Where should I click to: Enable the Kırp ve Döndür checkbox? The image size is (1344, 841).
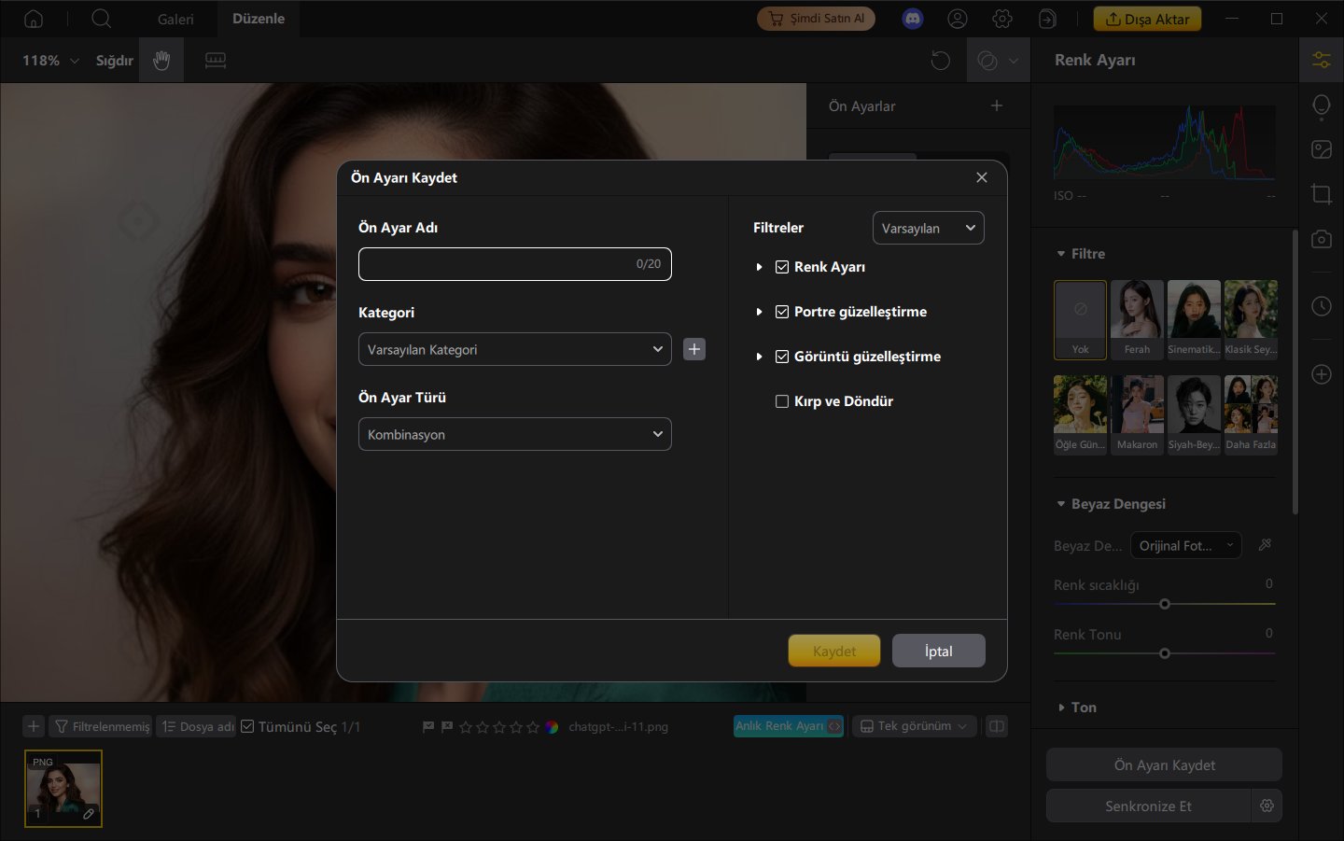(x=782, y=401)
